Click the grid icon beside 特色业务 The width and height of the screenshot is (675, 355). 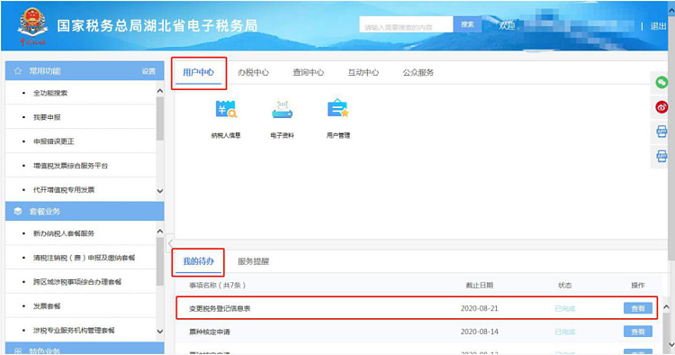click(x=18, y=351)
